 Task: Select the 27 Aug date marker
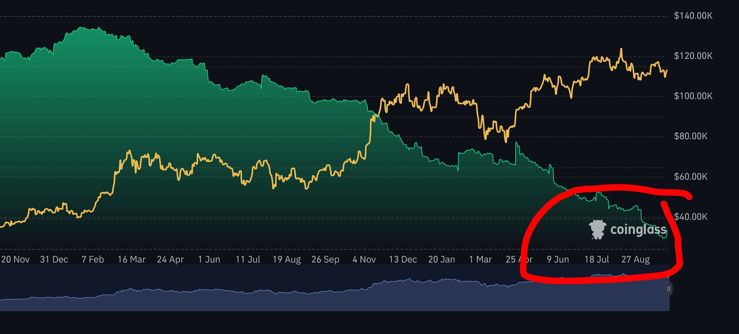pyautogui.click(x=636, y=259)
